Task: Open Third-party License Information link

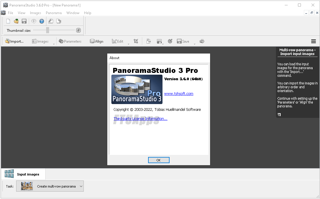Action: pos(140,118)
